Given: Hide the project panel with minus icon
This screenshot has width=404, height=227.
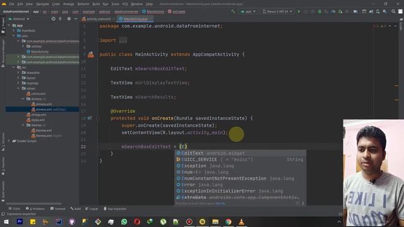Looking at the screenshot, I should point(76,19).
